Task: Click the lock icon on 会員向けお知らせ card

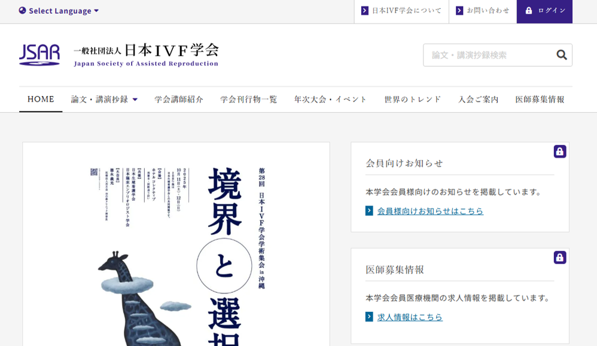Action: [x=560, y=151]
